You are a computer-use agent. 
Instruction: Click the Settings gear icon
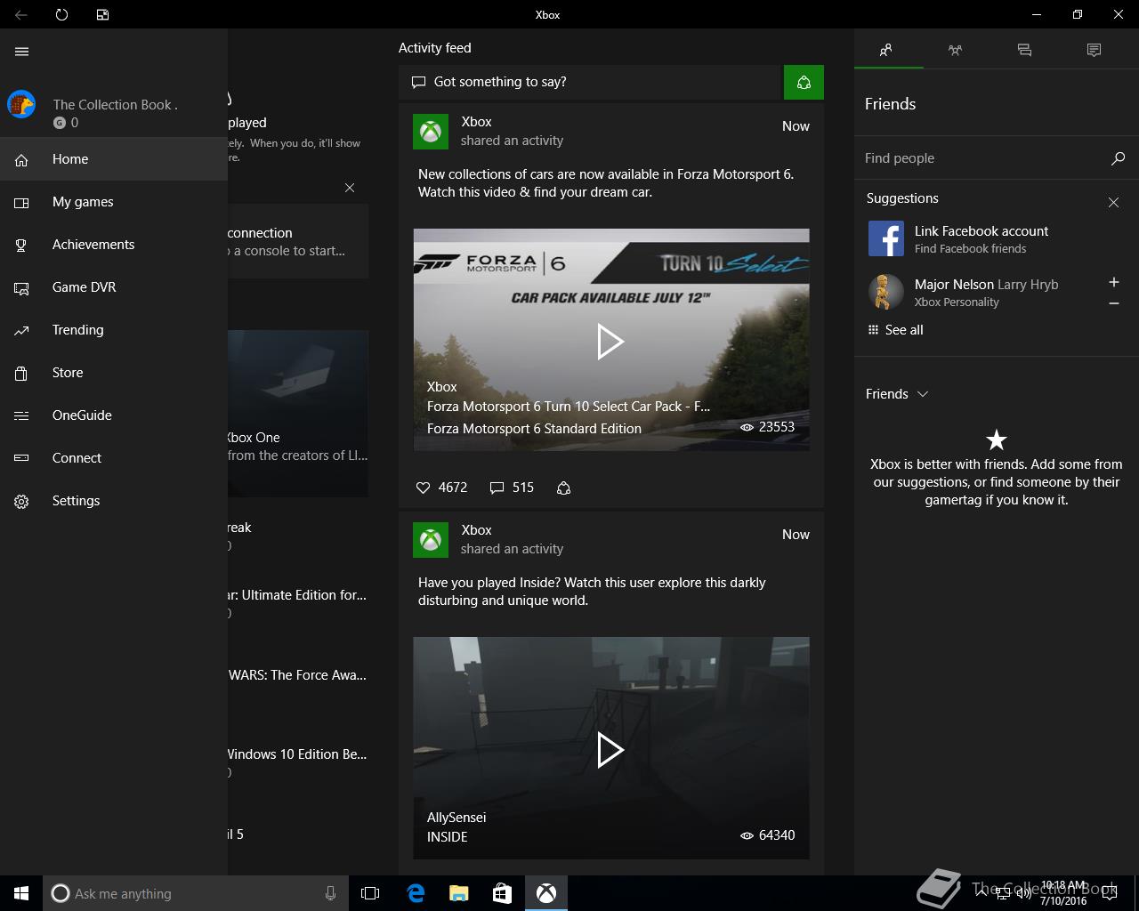[x=21, y=501]
